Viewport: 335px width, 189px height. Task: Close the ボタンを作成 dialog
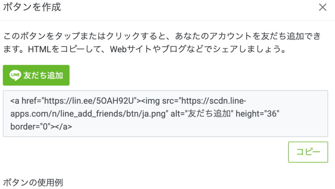[323, 7]
